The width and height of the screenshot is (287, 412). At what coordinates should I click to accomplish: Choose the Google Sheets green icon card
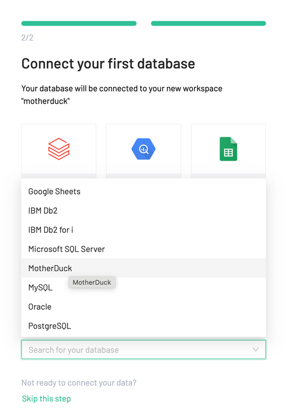[x=229, y=149]
